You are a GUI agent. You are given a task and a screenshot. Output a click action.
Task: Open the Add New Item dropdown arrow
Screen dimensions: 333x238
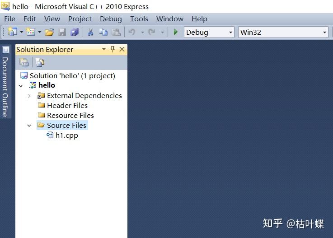click(39, 32)
